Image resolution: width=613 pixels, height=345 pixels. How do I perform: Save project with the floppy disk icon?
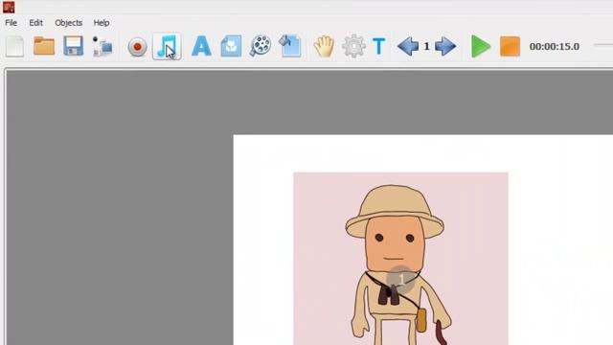click(73, 46)
